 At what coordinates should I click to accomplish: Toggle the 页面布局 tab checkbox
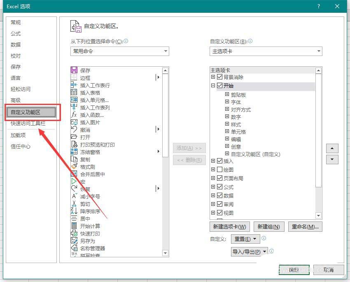(x=219, y=178)
